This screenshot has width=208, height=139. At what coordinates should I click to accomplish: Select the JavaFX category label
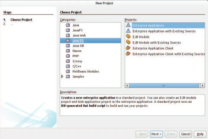pos(78,30)
